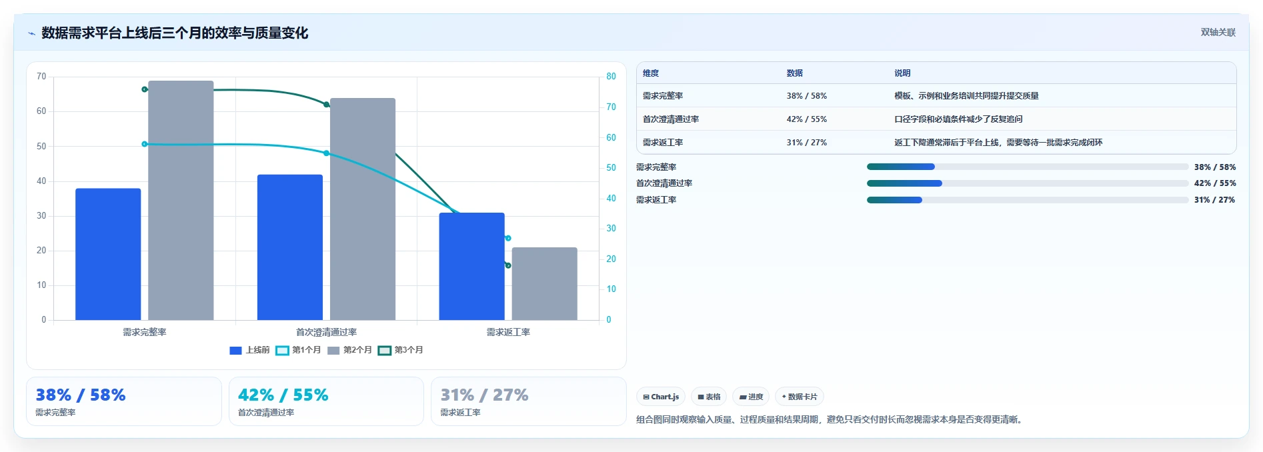Click the 42% / 55% value in the table
The height and width of the screenshot is (452, 1263).
click(807, 119)
